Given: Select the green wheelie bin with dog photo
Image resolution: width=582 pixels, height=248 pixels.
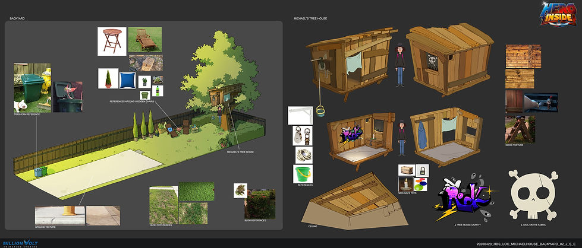Looking at the screenshot, I should 32,88.
